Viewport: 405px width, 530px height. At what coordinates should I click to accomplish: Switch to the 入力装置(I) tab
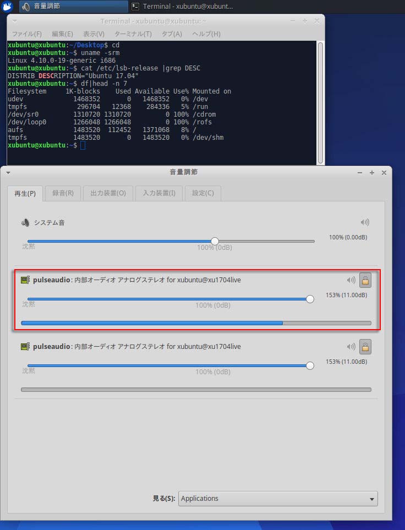pos(159,193)
